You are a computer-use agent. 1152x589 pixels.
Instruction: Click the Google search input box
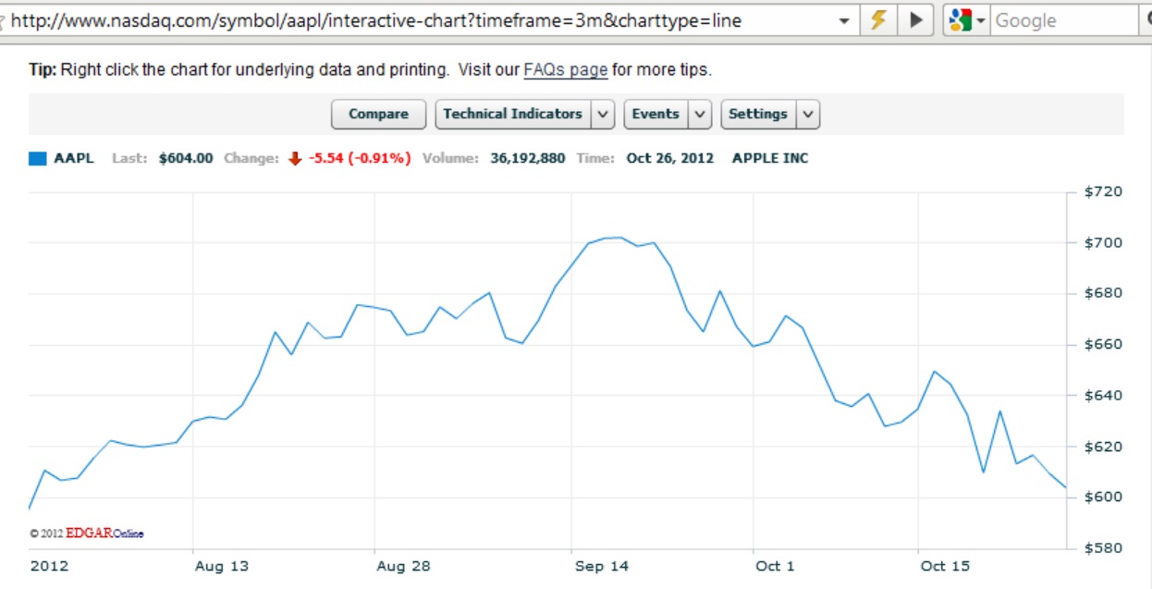click(x=1065, y=20)
